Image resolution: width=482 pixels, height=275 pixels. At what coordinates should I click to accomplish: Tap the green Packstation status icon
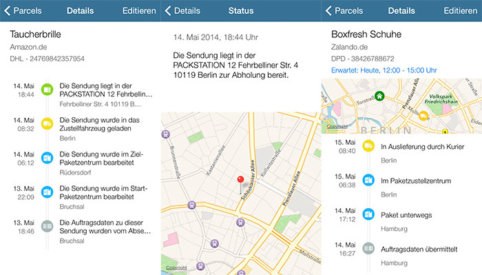click(47, 90)
